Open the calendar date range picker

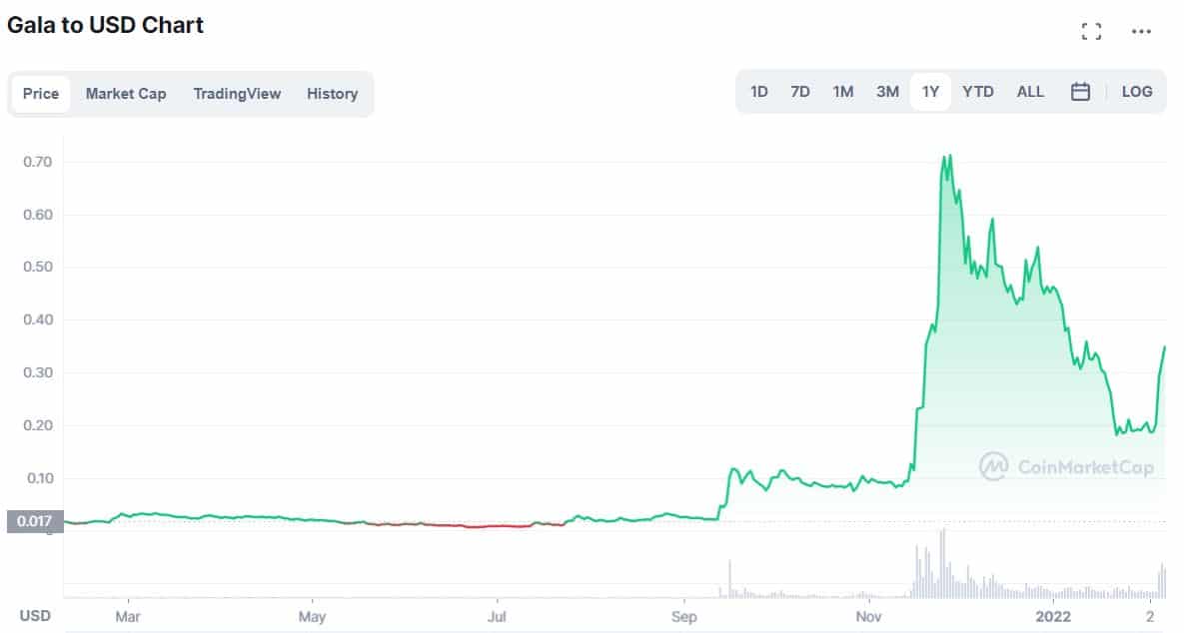pyautogui.click(x=1080, y=92)
